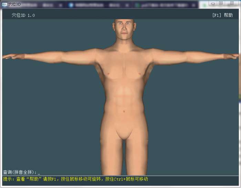
Task: Click the yellow 提示 hint text bar
Action: point(76,179)
